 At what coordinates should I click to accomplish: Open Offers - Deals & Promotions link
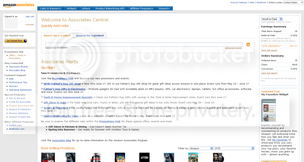coord(17,57)
